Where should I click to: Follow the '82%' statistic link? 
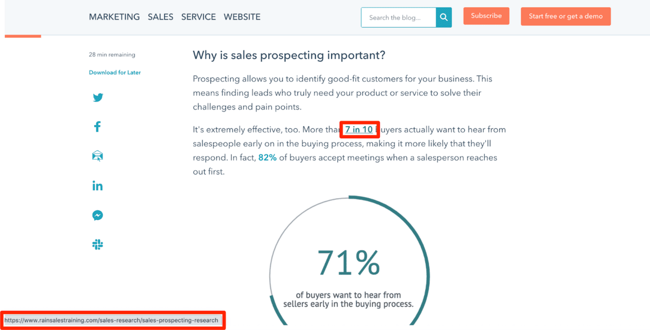pyautogui.click(x=268, y=158)
